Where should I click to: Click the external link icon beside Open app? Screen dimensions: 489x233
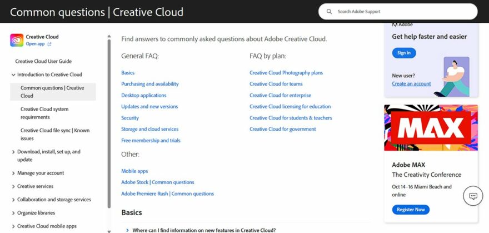pos(49,44)
